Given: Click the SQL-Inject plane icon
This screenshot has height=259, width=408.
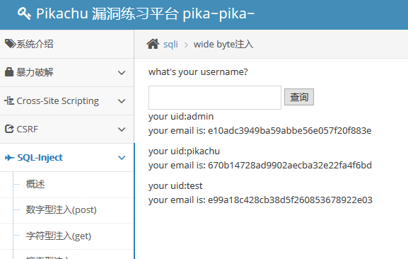Looking at the screenshot, I should (10, 158).
